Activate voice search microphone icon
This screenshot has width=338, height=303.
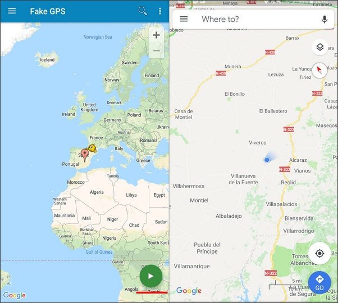click(325, 19)
